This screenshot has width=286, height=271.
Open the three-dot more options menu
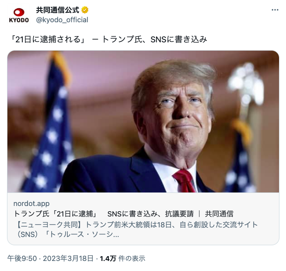275,10
